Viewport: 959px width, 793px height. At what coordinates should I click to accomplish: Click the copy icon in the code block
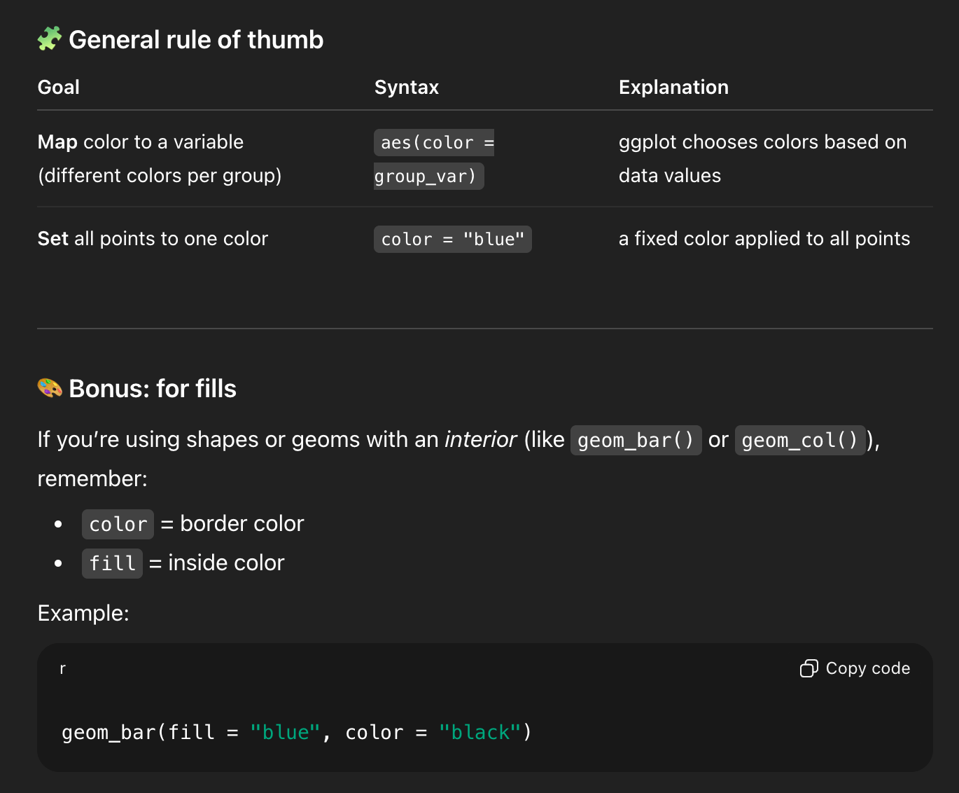808,668
